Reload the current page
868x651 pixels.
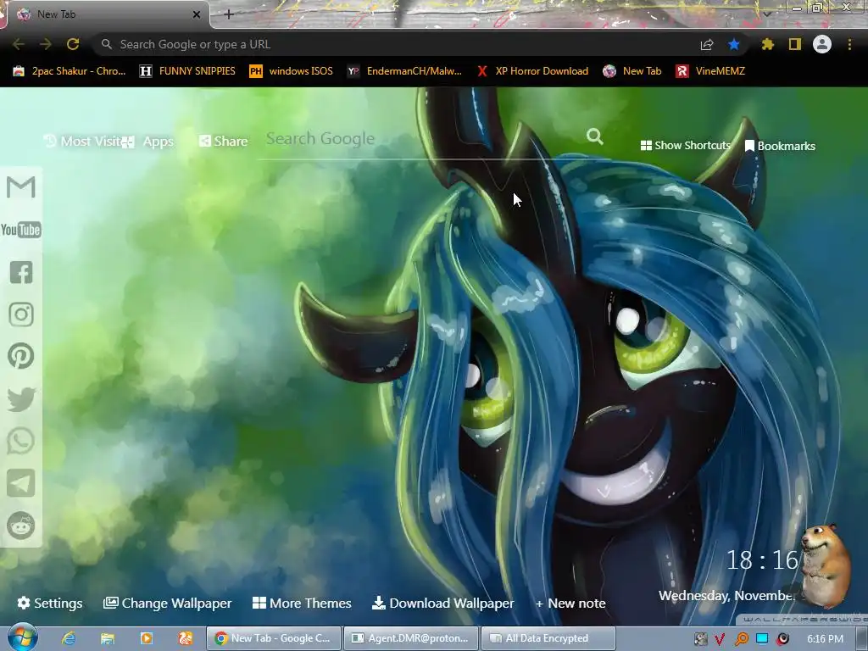[73, 44]
